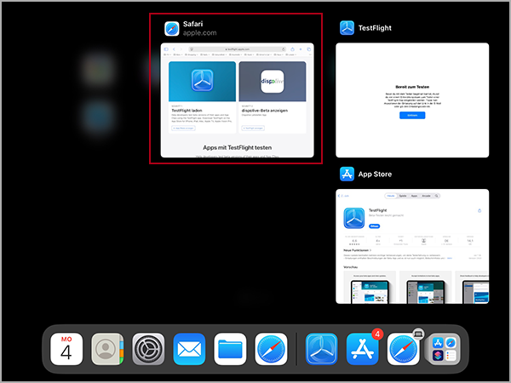Screen dimensions: 511x383
Task: Open the Mail app in the dock
Action: click(x=189, y=349)
